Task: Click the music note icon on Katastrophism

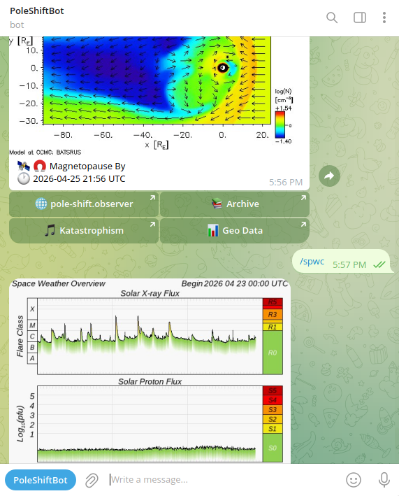Action: tap(50, 230)
